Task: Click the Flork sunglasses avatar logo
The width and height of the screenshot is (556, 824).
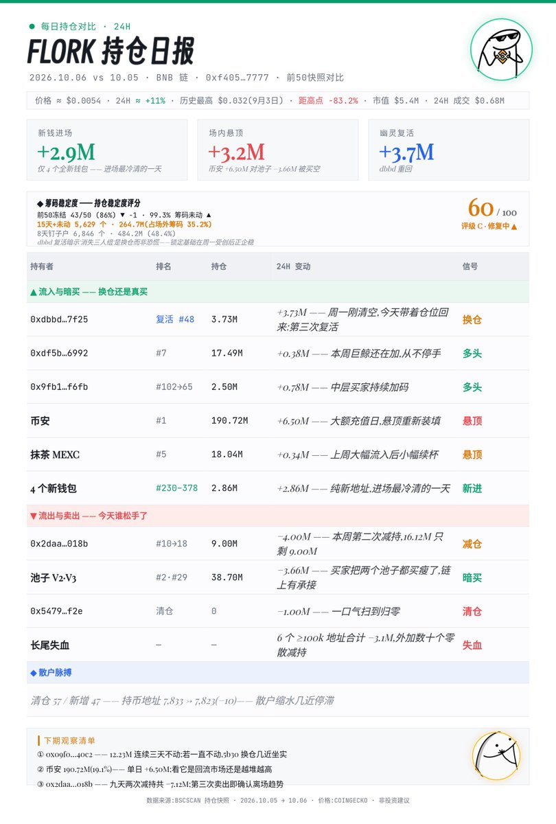Action: point(502,49)
